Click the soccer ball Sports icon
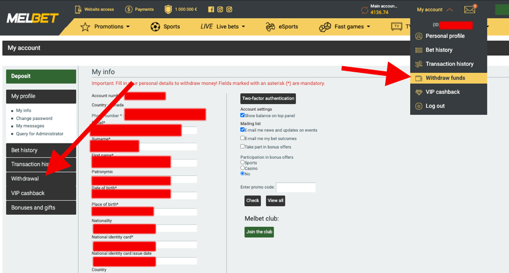509x273 pixels. [x=155, y=27]
